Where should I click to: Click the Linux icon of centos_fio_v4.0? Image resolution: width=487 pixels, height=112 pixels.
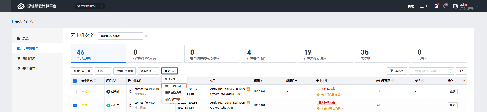pyautogui.click(x=130, y=105)
